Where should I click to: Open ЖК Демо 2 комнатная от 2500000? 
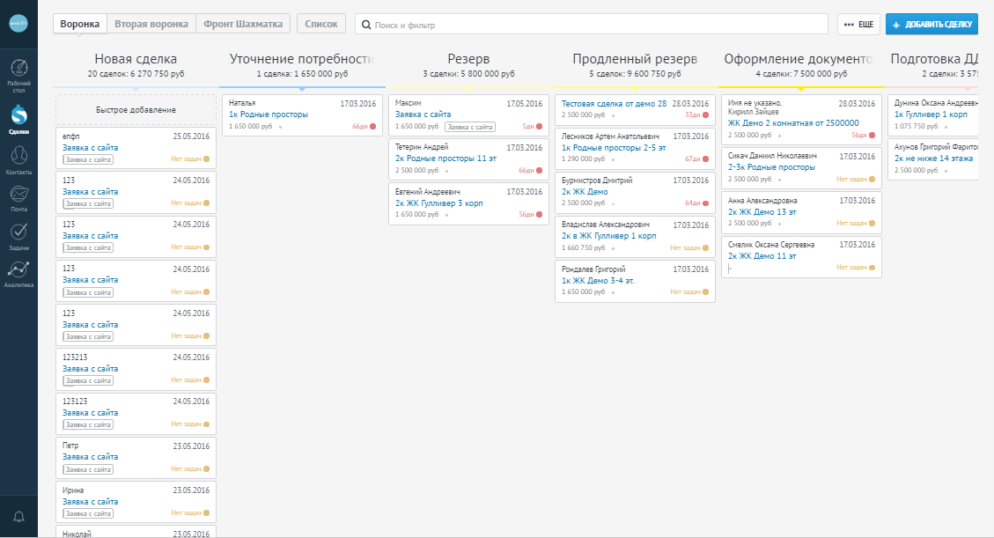pos(793,123)
